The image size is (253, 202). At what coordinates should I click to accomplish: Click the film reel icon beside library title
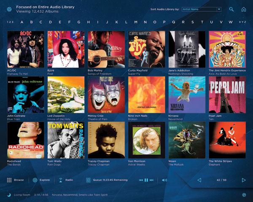(9, 9)
